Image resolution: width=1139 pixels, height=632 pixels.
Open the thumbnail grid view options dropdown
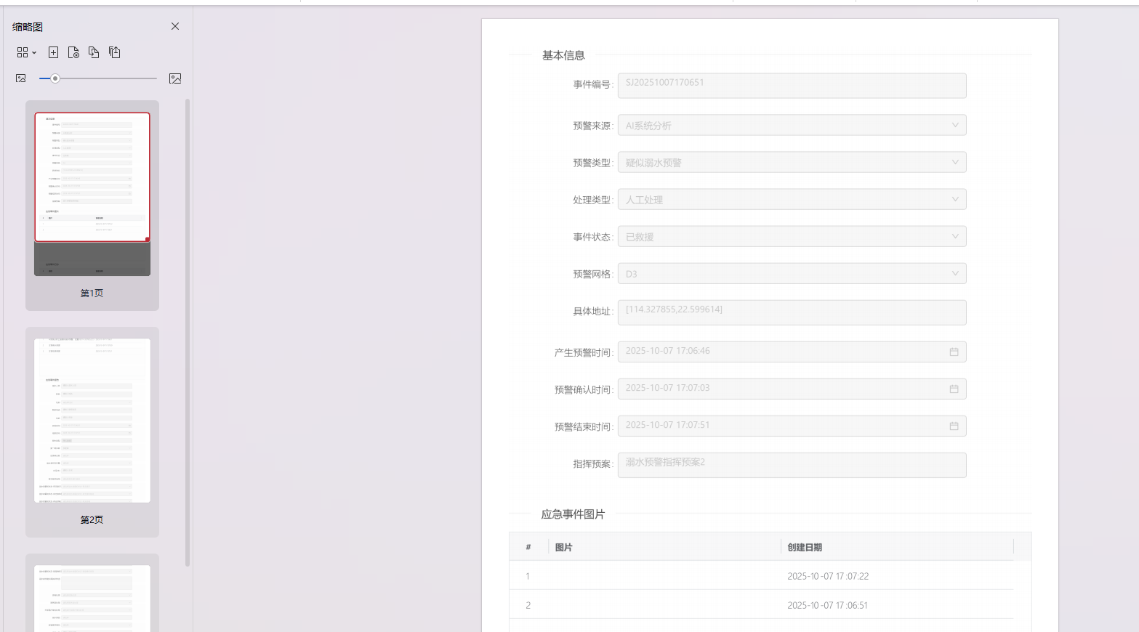coord(27,52)
